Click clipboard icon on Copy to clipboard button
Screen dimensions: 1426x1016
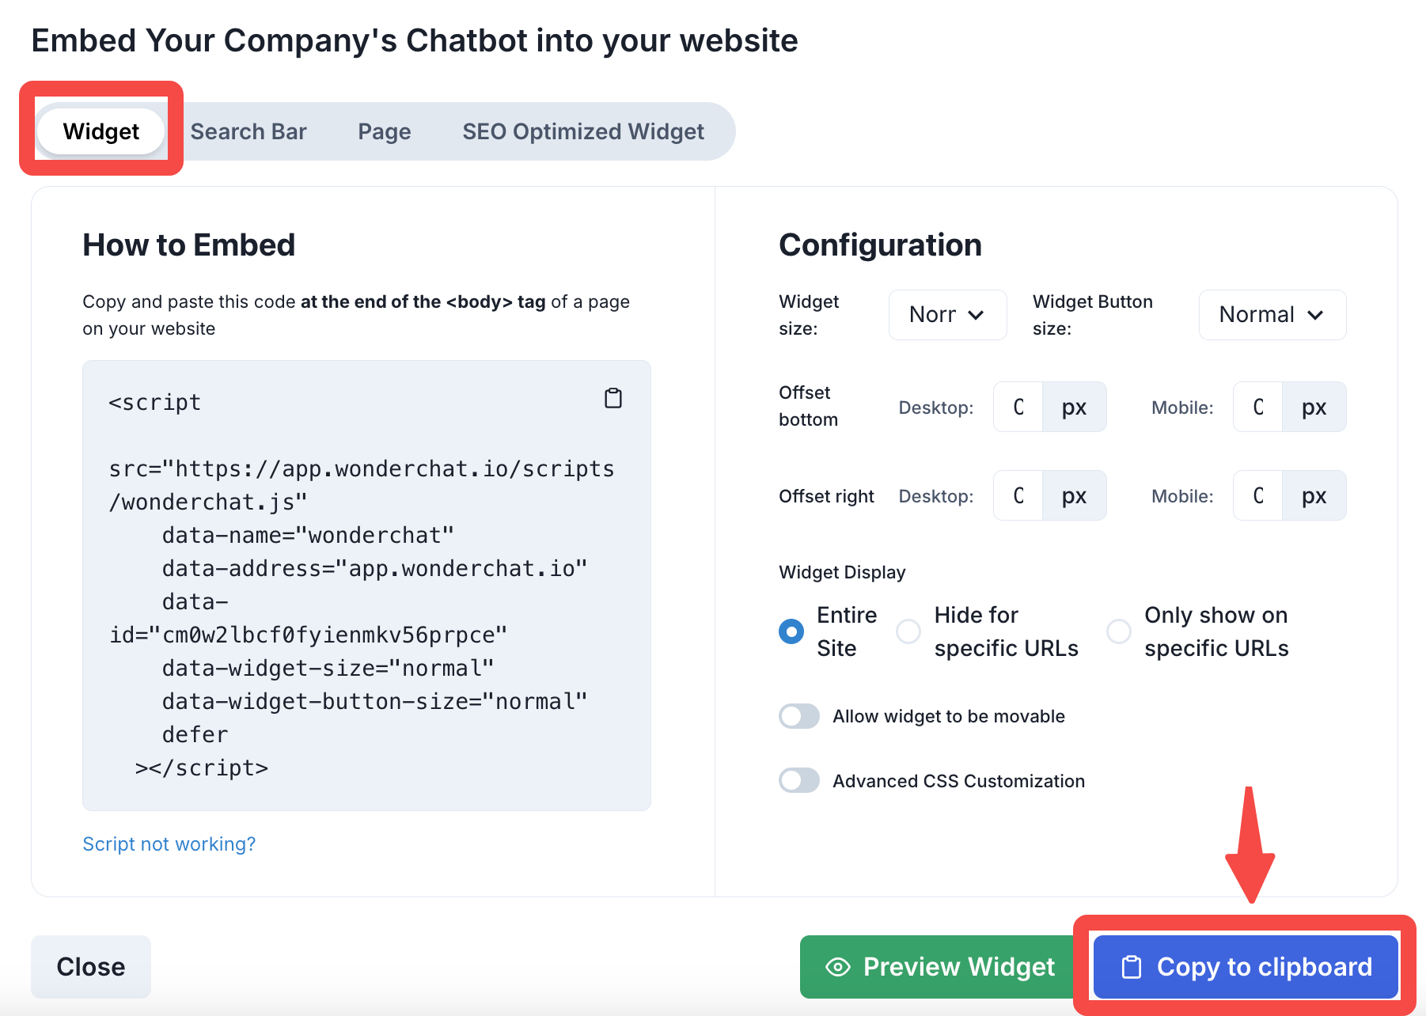pos(1132,967)
